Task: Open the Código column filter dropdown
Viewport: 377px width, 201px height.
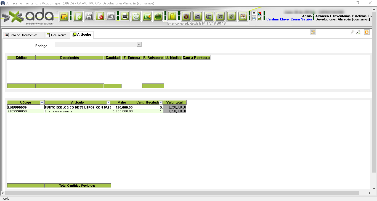Action: [42, 102]
